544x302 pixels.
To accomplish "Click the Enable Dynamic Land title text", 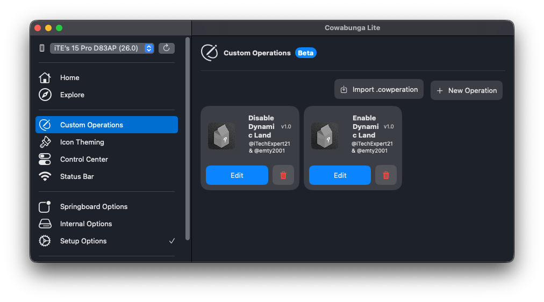I will [366, 127].
